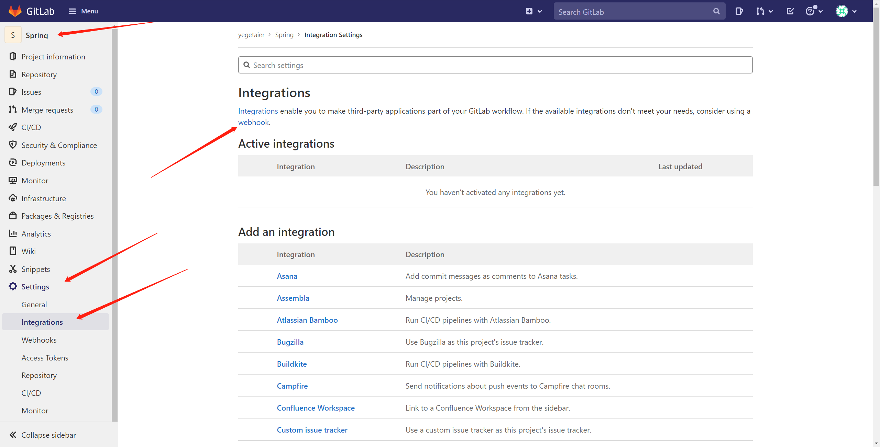Screen dimensions: 880x447
Task: Open Confluence Workspace integration
Action: click(316, 408)
